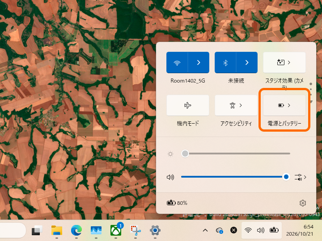Open Task View from taskbar

coord(37,231)
